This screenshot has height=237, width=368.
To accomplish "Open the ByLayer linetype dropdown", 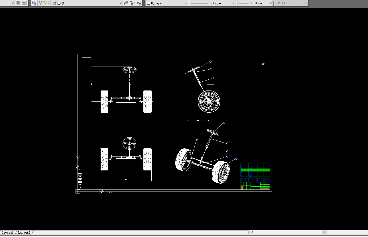I will pyautogui.click(x=213, y=3).
